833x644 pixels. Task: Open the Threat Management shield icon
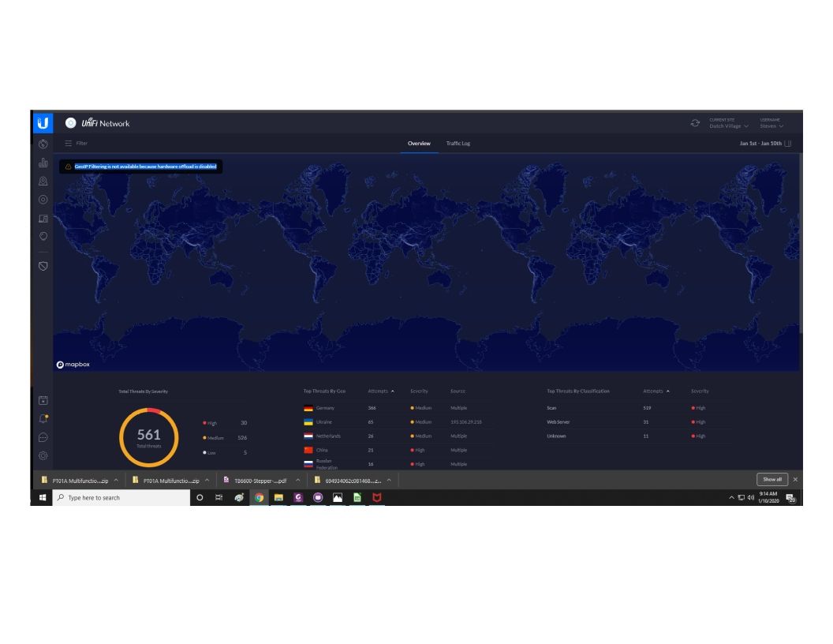pos(43,265)
